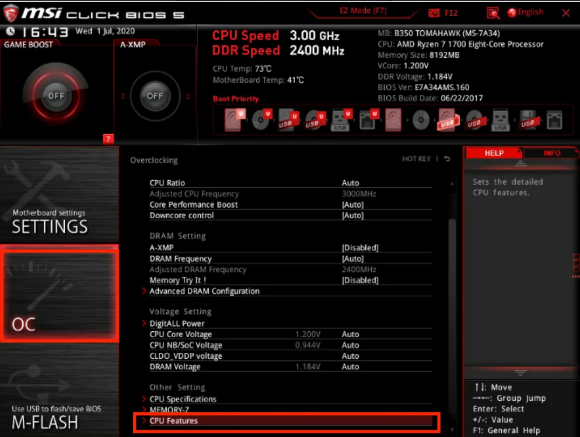Switch to the INFO tab

tap(551, 153)
